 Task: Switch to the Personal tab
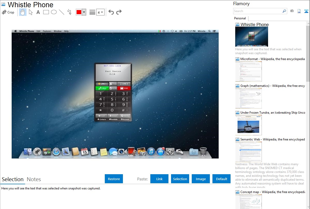240,18
